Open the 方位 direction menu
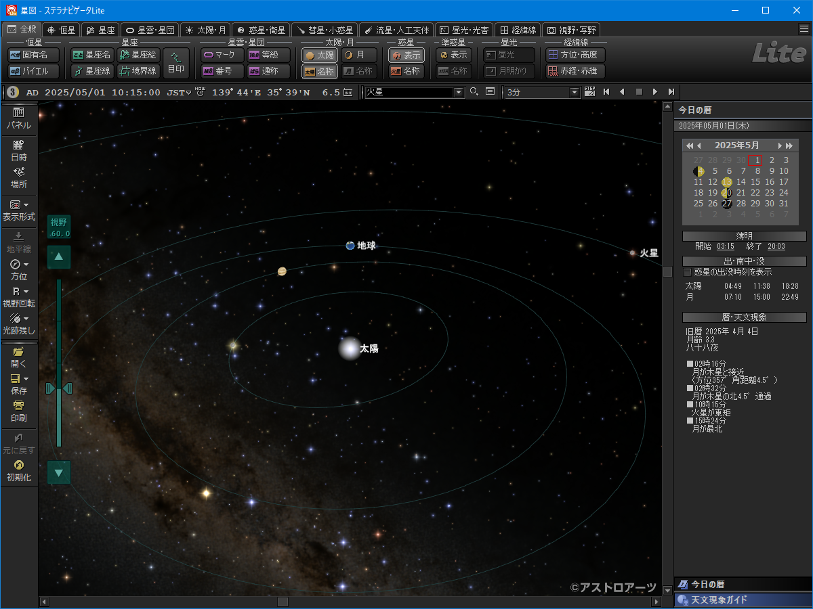Image resolution: width=813 pixels, height=609 pixels. tap(18, 270)
